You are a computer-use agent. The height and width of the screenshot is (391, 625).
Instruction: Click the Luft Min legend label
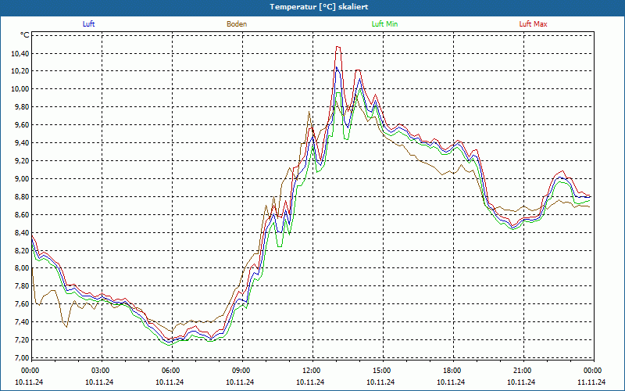(384, 24)
